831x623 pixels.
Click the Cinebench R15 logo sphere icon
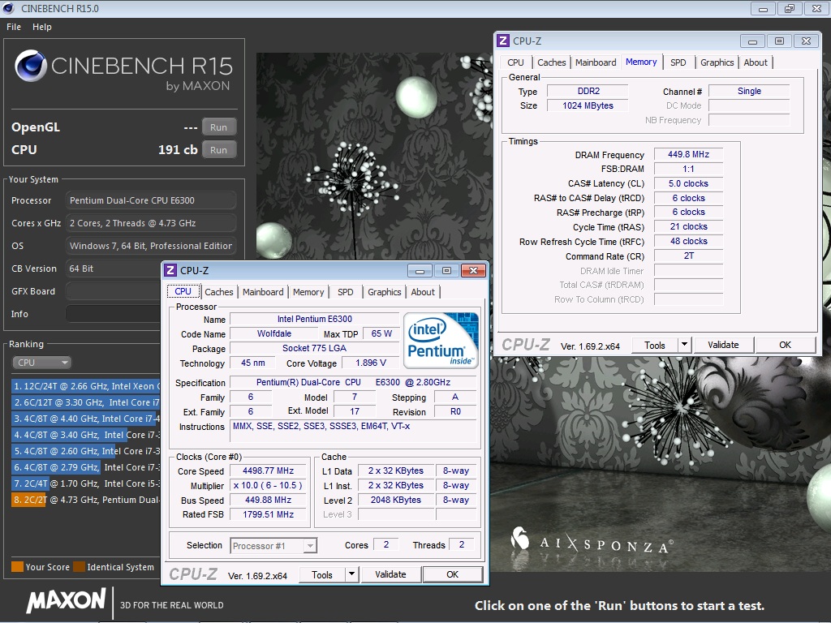(31, 66)
